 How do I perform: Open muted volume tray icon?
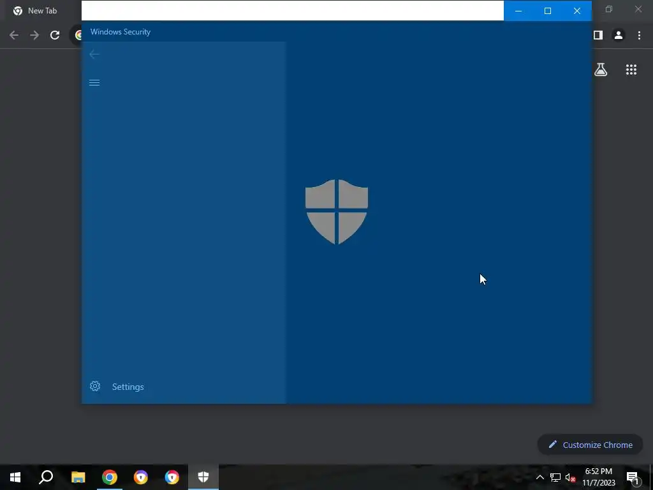point(571,477)
